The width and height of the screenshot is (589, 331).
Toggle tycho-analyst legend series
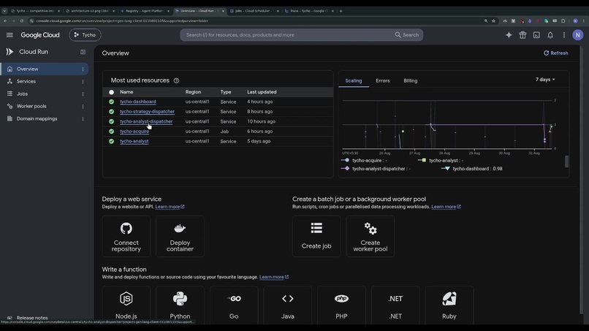pyautogui.click(x=440, y=161)
